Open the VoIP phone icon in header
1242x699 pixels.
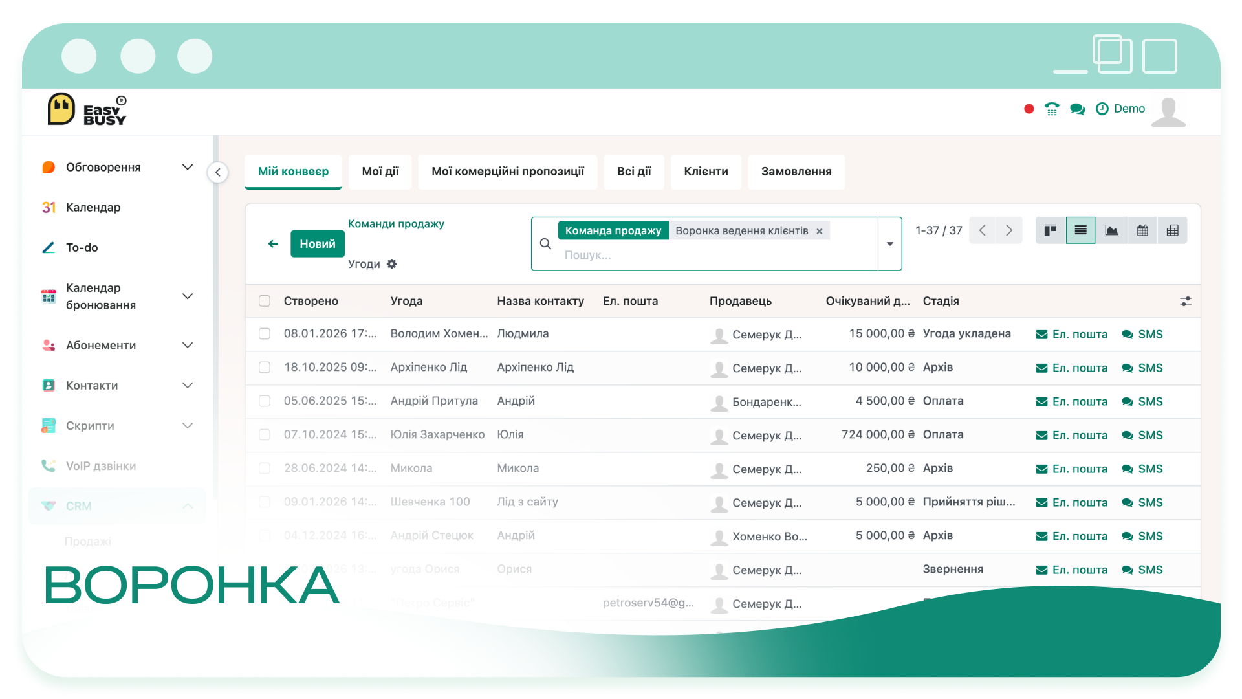[x=1052, y=109]
